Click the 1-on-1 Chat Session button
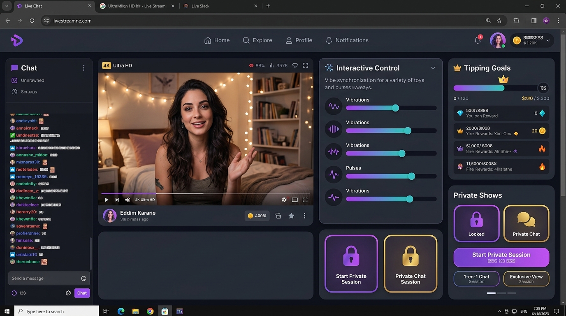 pos(476,279)
